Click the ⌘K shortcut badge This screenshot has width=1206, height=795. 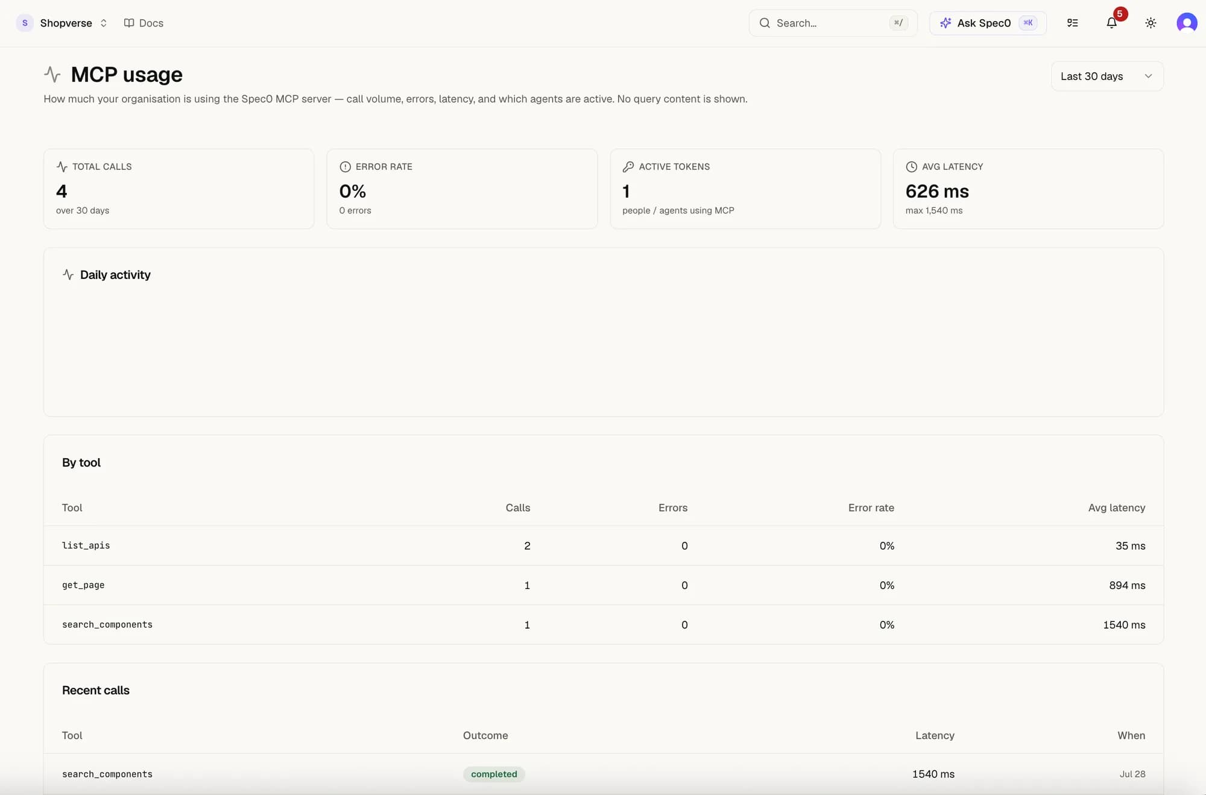coord(1028,23)
